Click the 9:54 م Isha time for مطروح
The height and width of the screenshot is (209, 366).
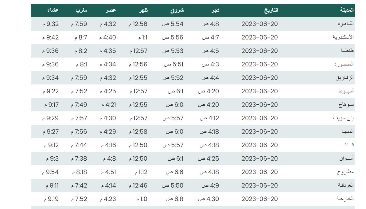(x=50, y=172)
